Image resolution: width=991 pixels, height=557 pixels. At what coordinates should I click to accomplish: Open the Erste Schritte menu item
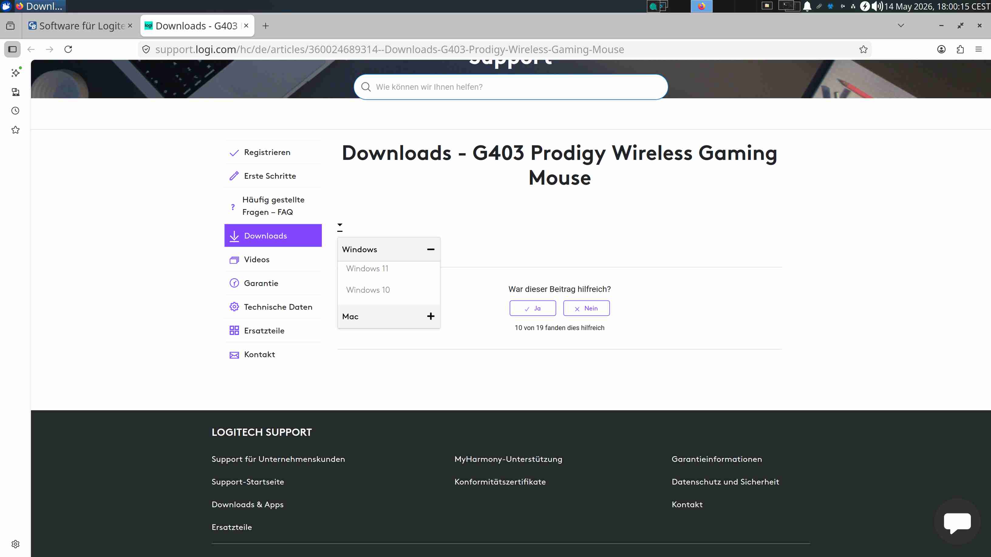click(x=273, y=176)
